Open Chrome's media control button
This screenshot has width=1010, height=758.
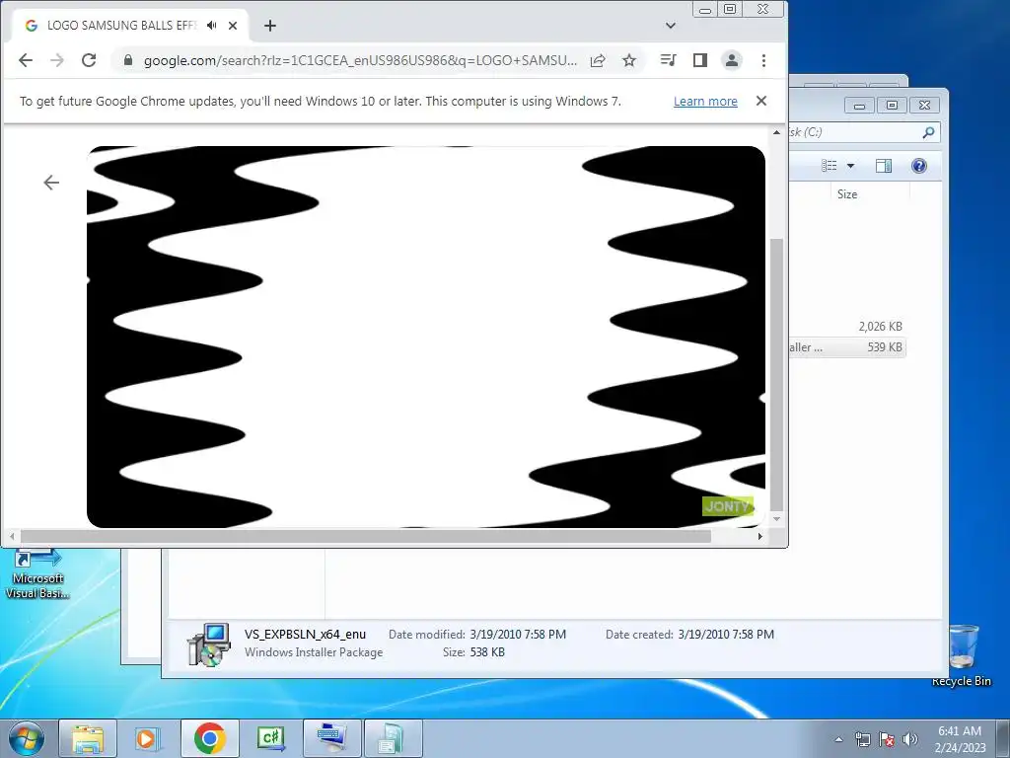tap(669, 60)
